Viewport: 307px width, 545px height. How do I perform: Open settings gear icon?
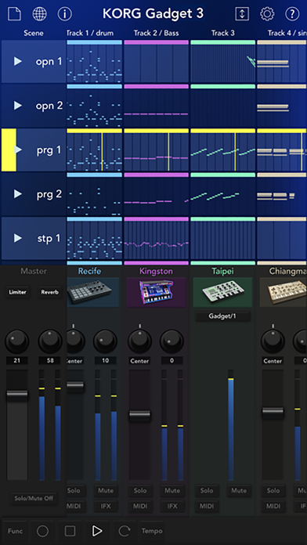click(267, 14)
